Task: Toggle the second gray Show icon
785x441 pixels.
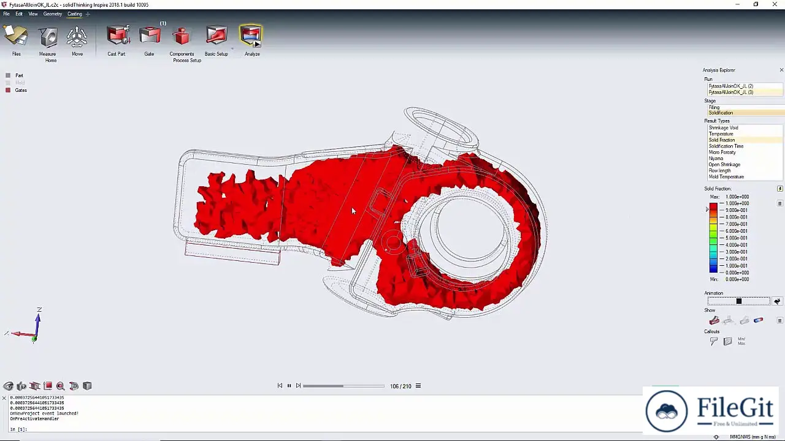Action: pyautogui.click(x=729, y=320)
